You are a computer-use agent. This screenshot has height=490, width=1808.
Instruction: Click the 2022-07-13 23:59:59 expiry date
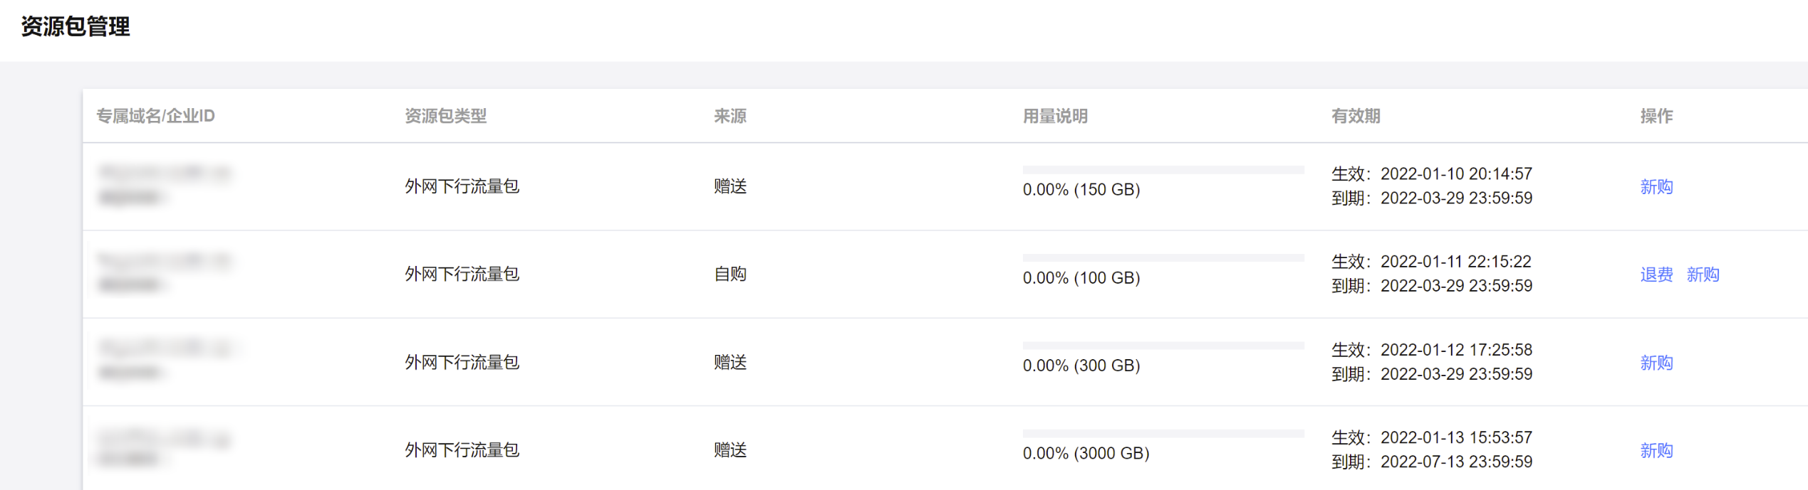coord(1455,462)
